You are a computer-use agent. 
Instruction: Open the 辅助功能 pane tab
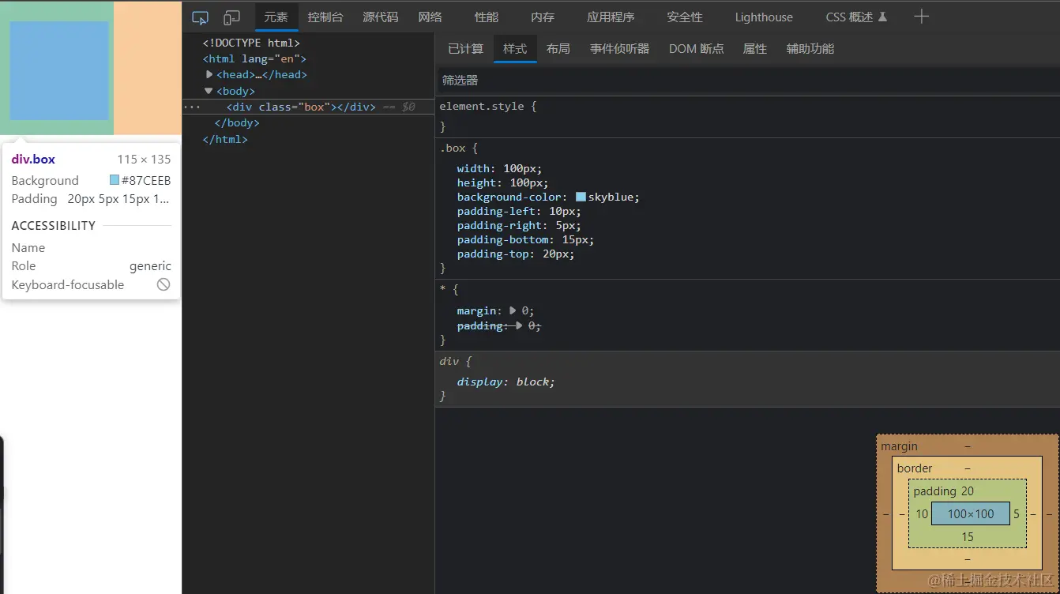coord(810,49)
